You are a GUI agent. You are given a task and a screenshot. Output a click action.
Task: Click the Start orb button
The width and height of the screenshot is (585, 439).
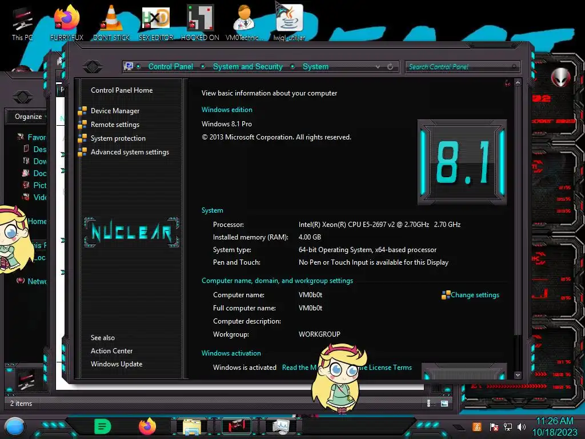click(15, 426)
